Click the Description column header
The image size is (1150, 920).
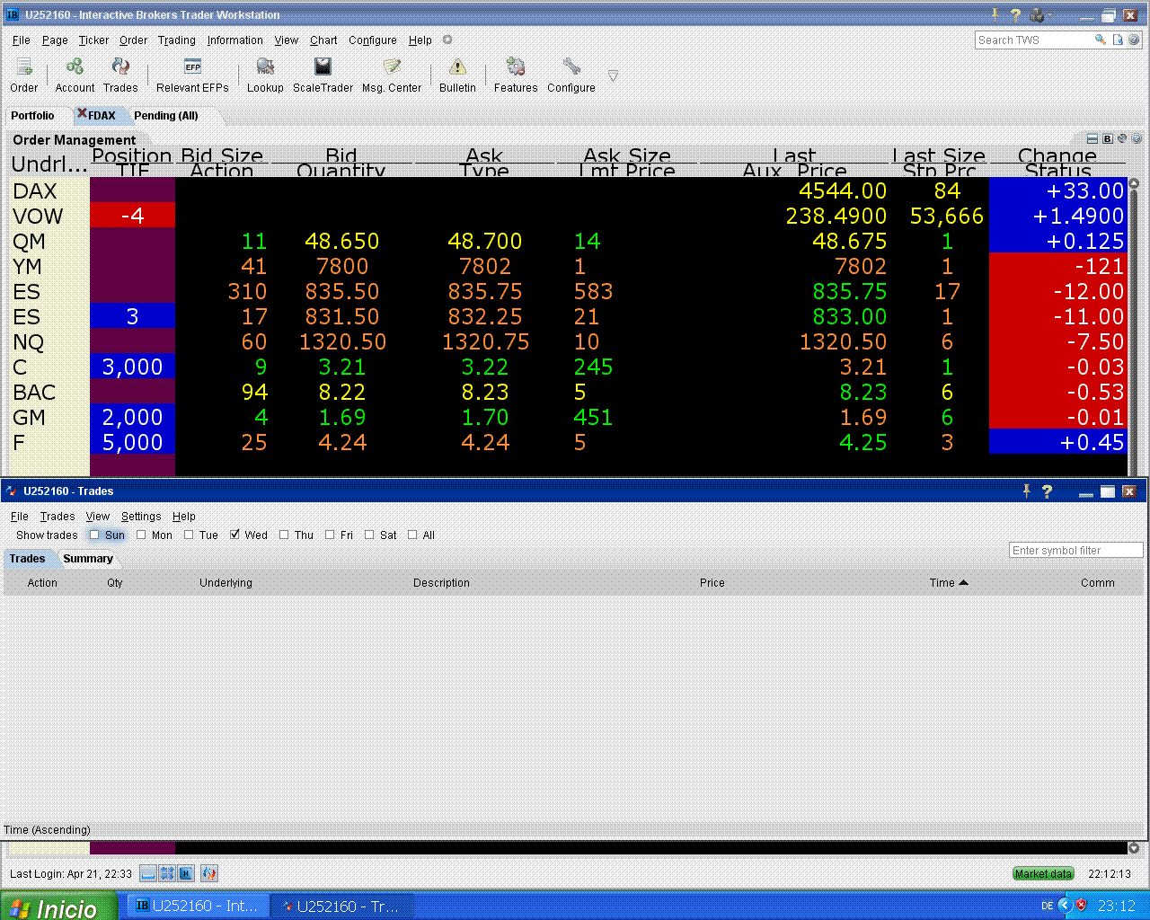441,583
